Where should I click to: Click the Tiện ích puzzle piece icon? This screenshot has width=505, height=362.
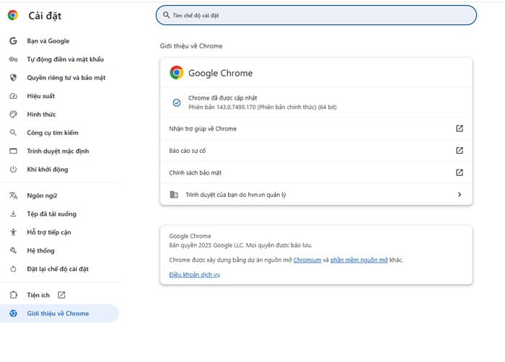13,295
